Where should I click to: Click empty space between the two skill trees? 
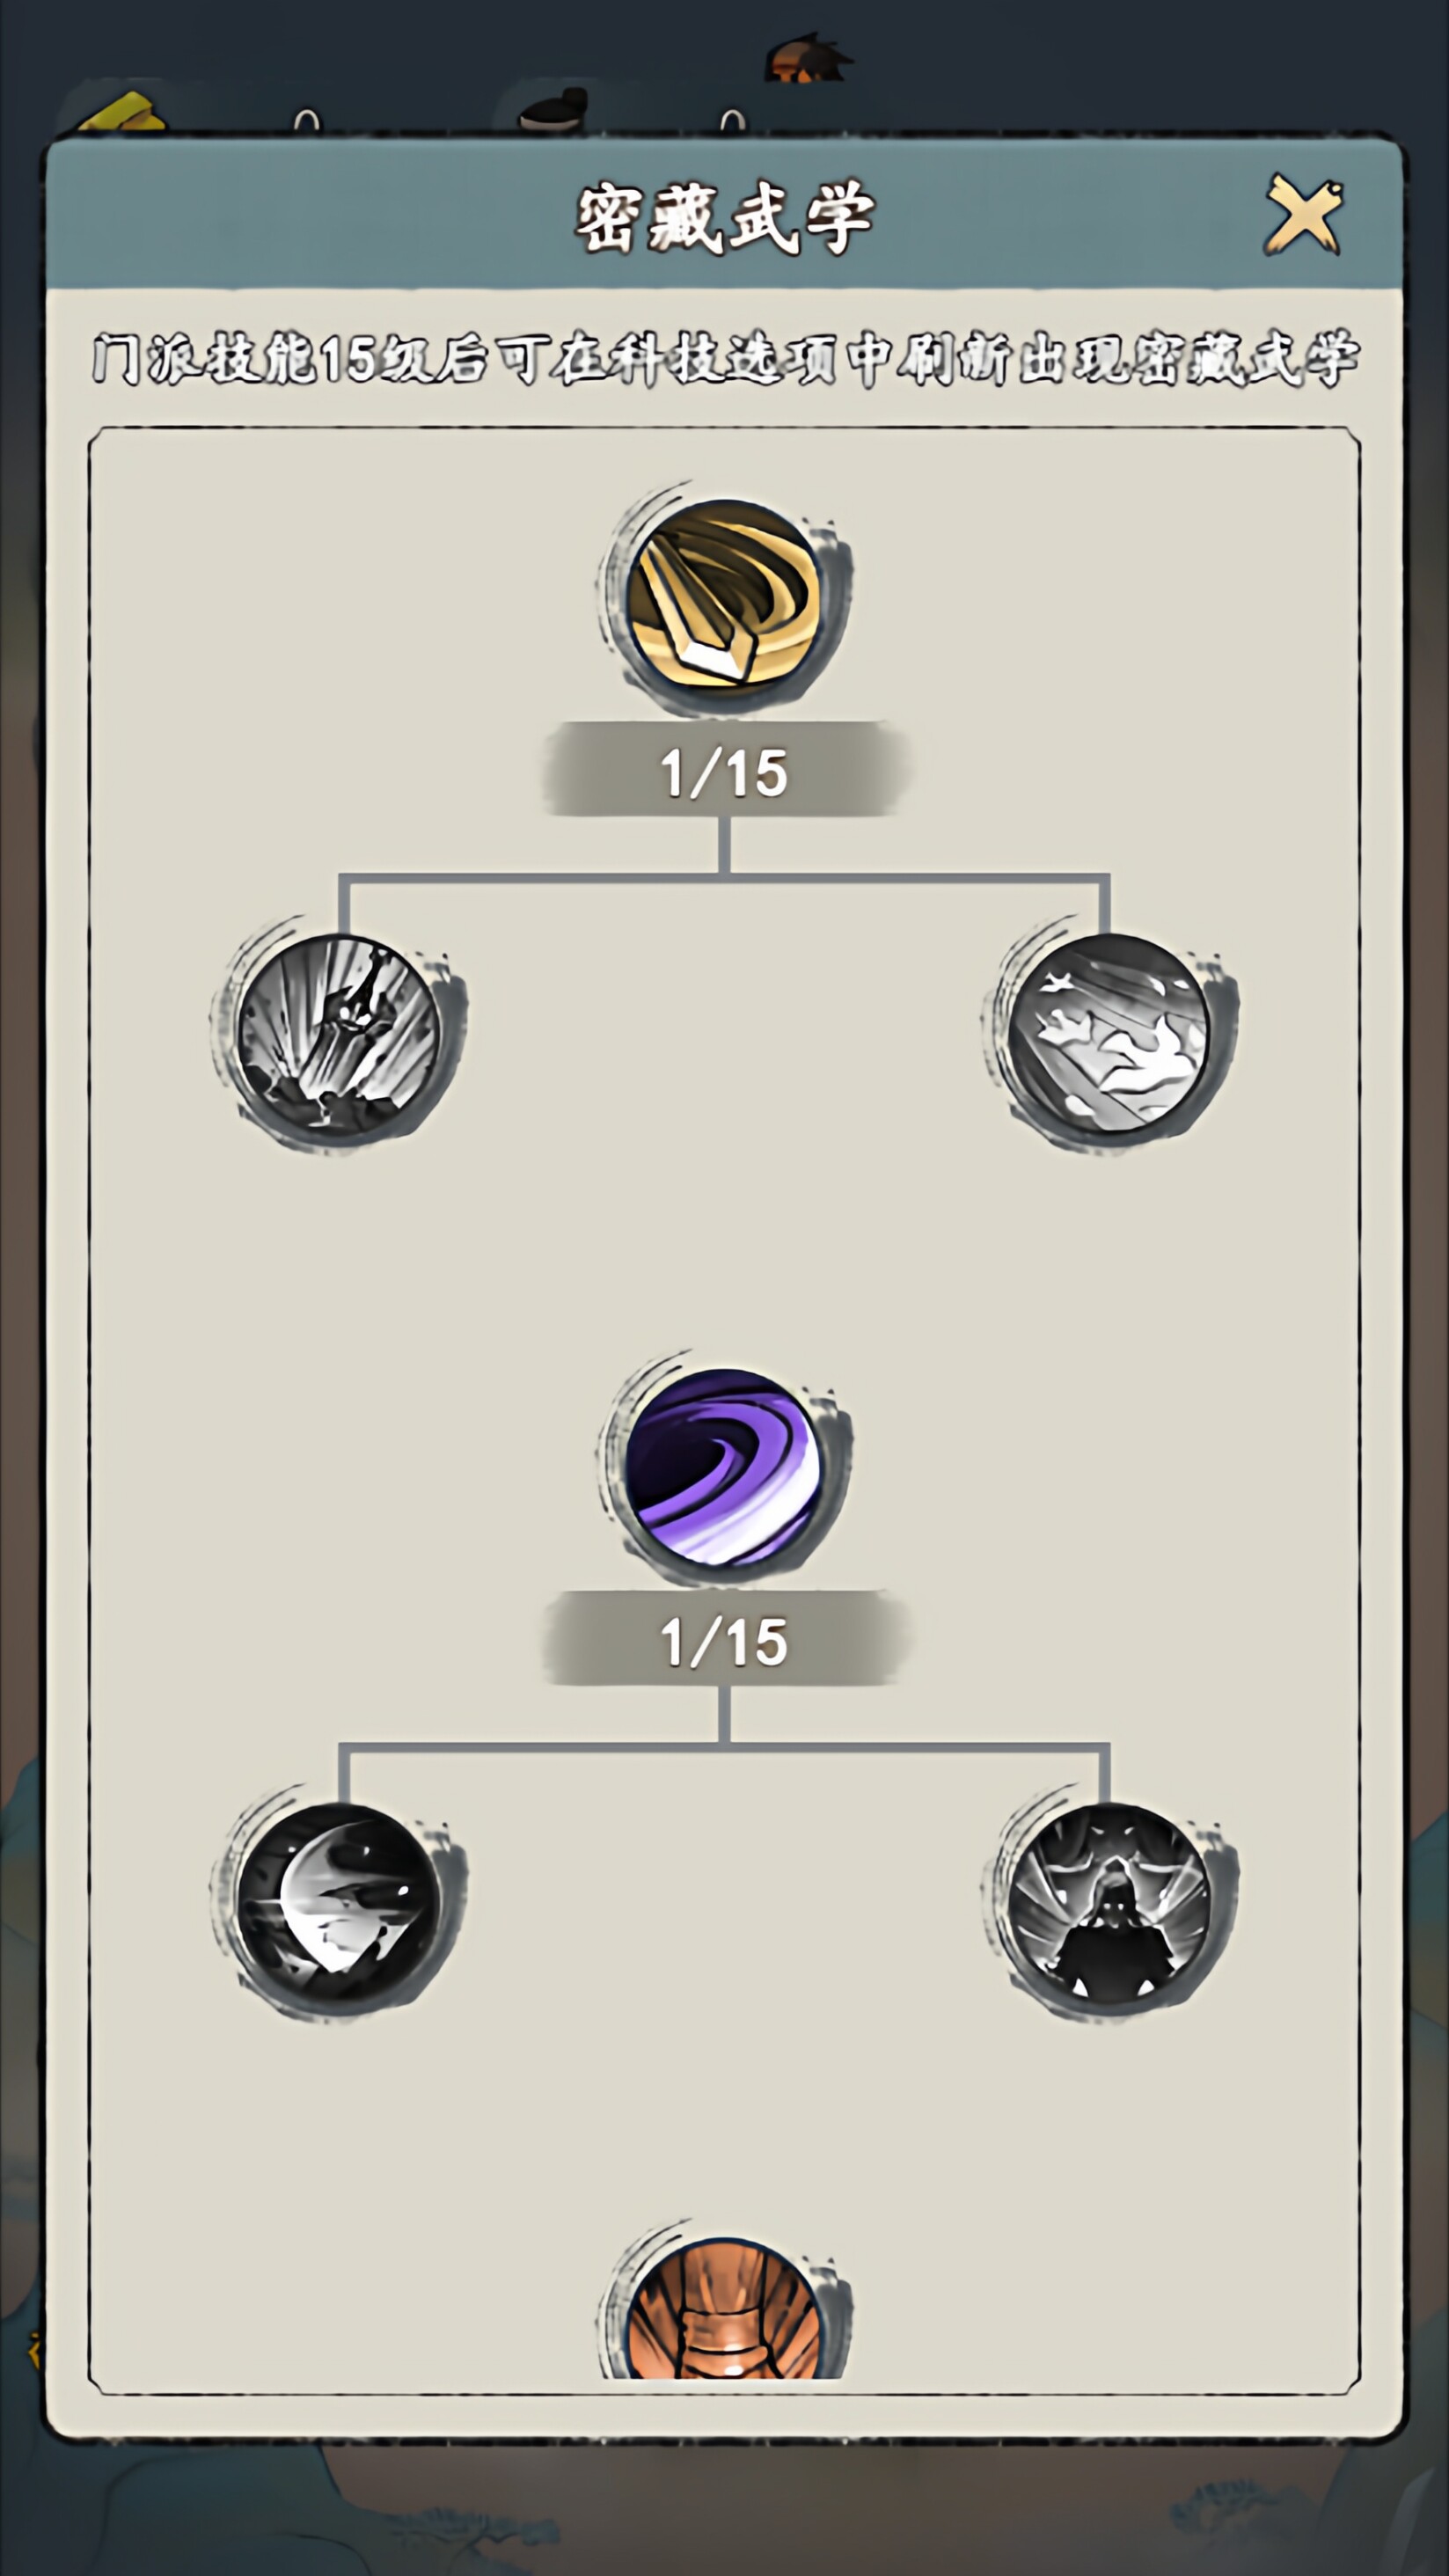[724, 1250]
